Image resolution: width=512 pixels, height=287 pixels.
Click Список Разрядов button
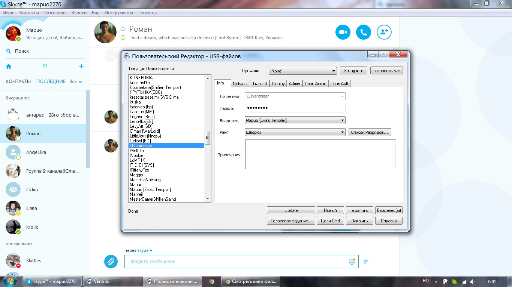(370, 132)
